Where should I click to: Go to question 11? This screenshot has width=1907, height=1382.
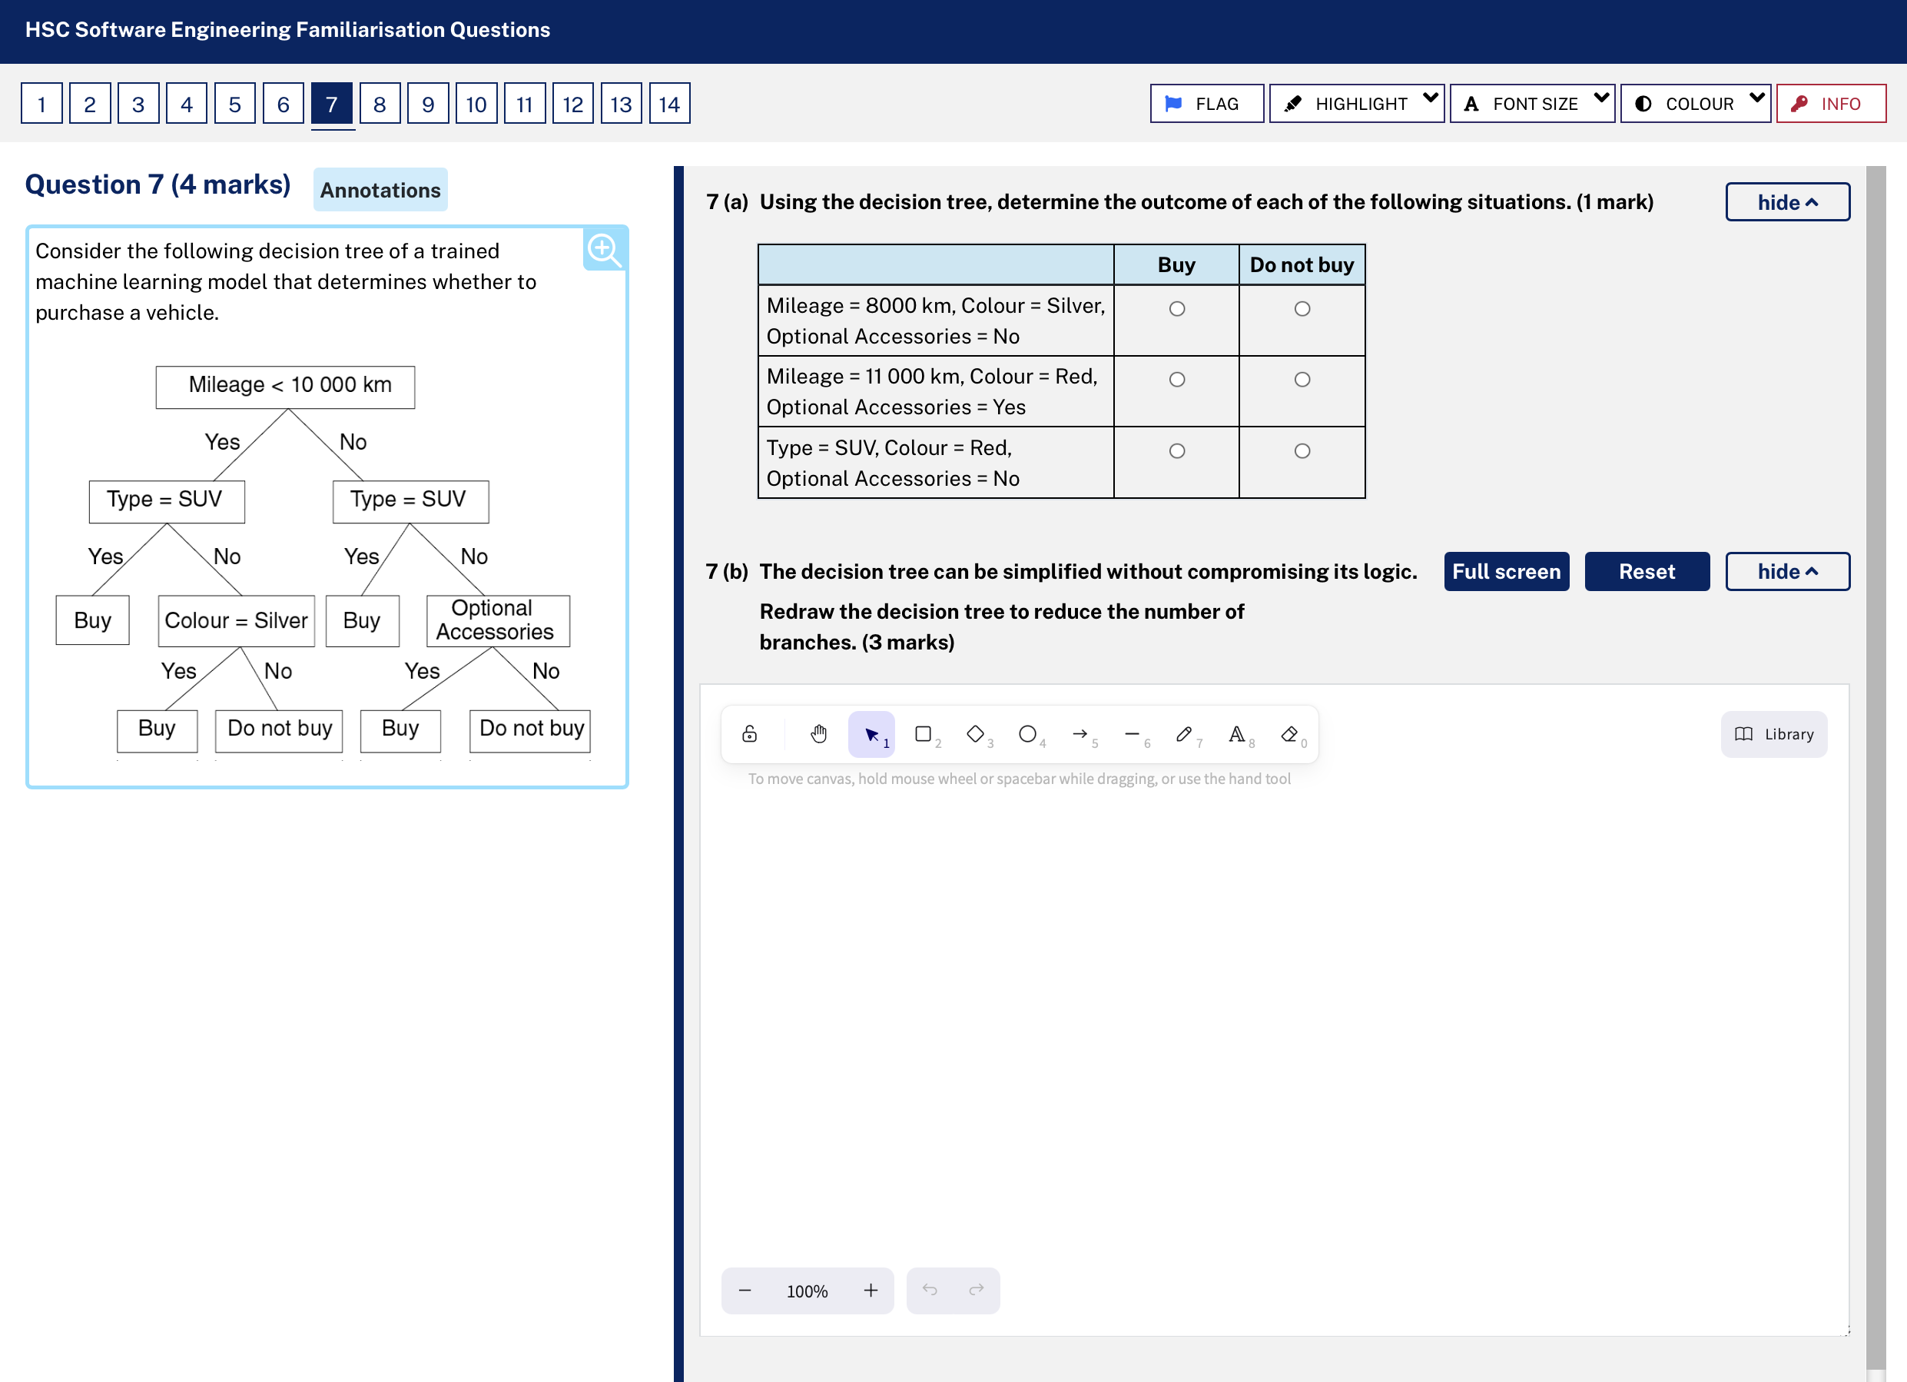pyautogui.click(x=525, y=104)
